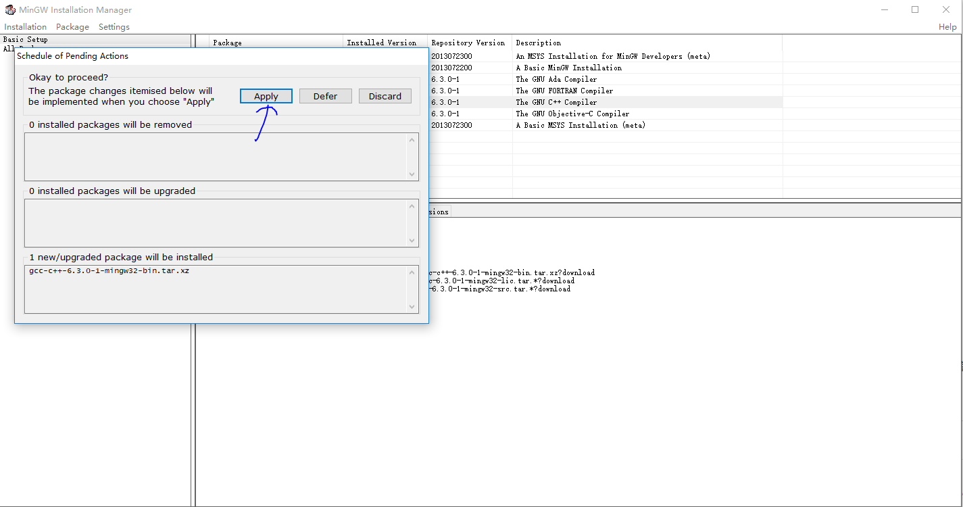Maximize the MinGW Installation Manager window
This screenshot has width=963, height=507.
(915, 9)
